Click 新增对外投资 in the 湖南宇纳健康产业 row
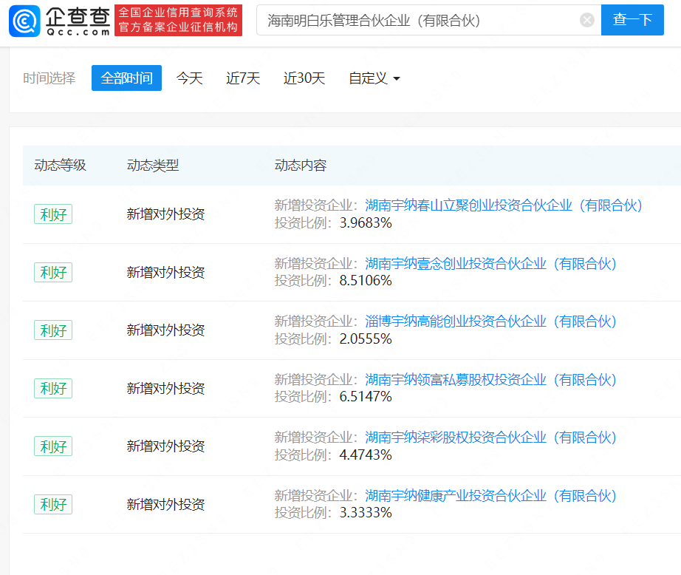The height and width of the screenshot is (575, 681). (x=165, y=504)
